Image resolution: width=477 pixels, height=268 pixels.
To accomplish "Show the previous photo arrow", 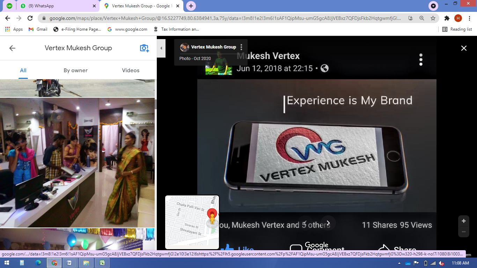I will tap(306, 223).
